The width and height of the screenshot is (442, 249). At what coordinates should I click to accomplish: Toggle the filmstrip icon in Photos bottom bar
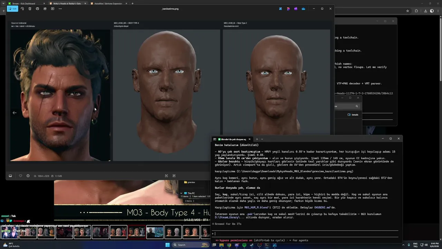10,176
